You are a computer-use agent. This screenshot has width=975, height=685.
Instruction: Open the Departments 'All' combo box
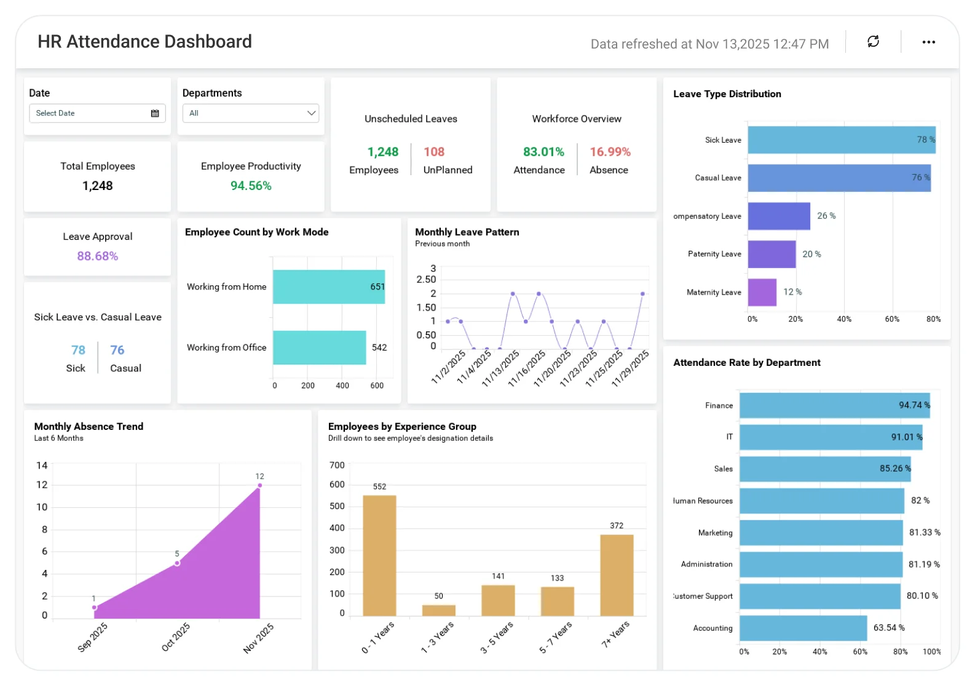pos(250,113)
